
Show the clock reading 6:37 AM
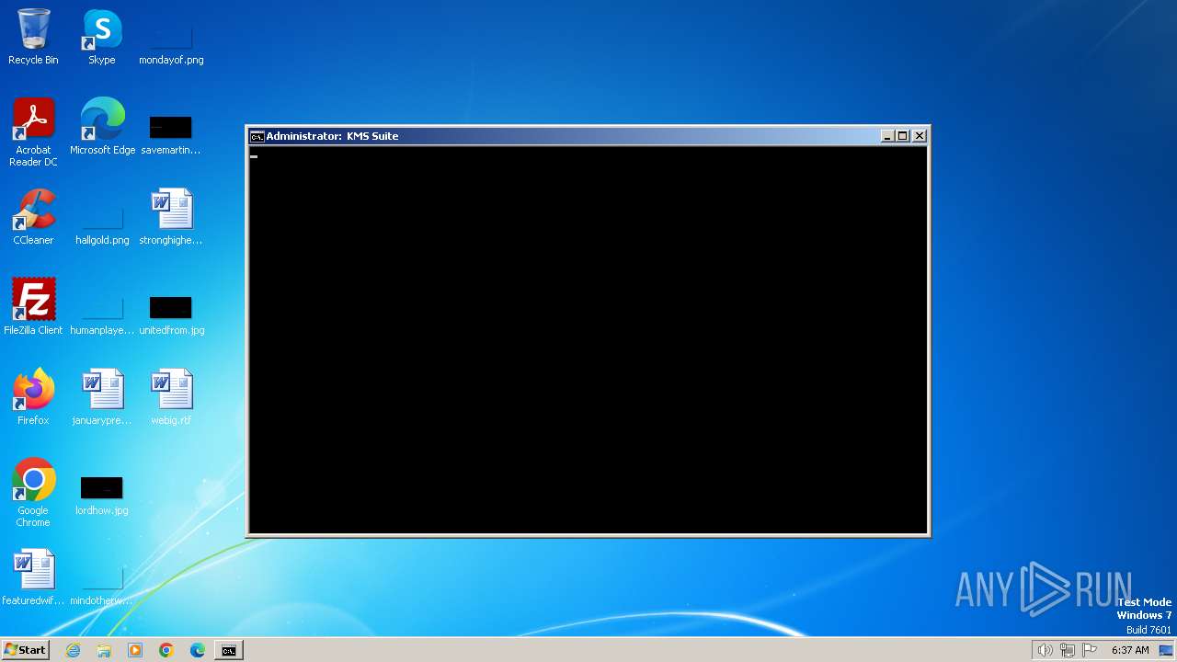1130,650
